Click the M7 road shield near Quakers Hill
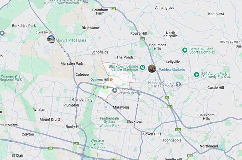 (105, 87)
